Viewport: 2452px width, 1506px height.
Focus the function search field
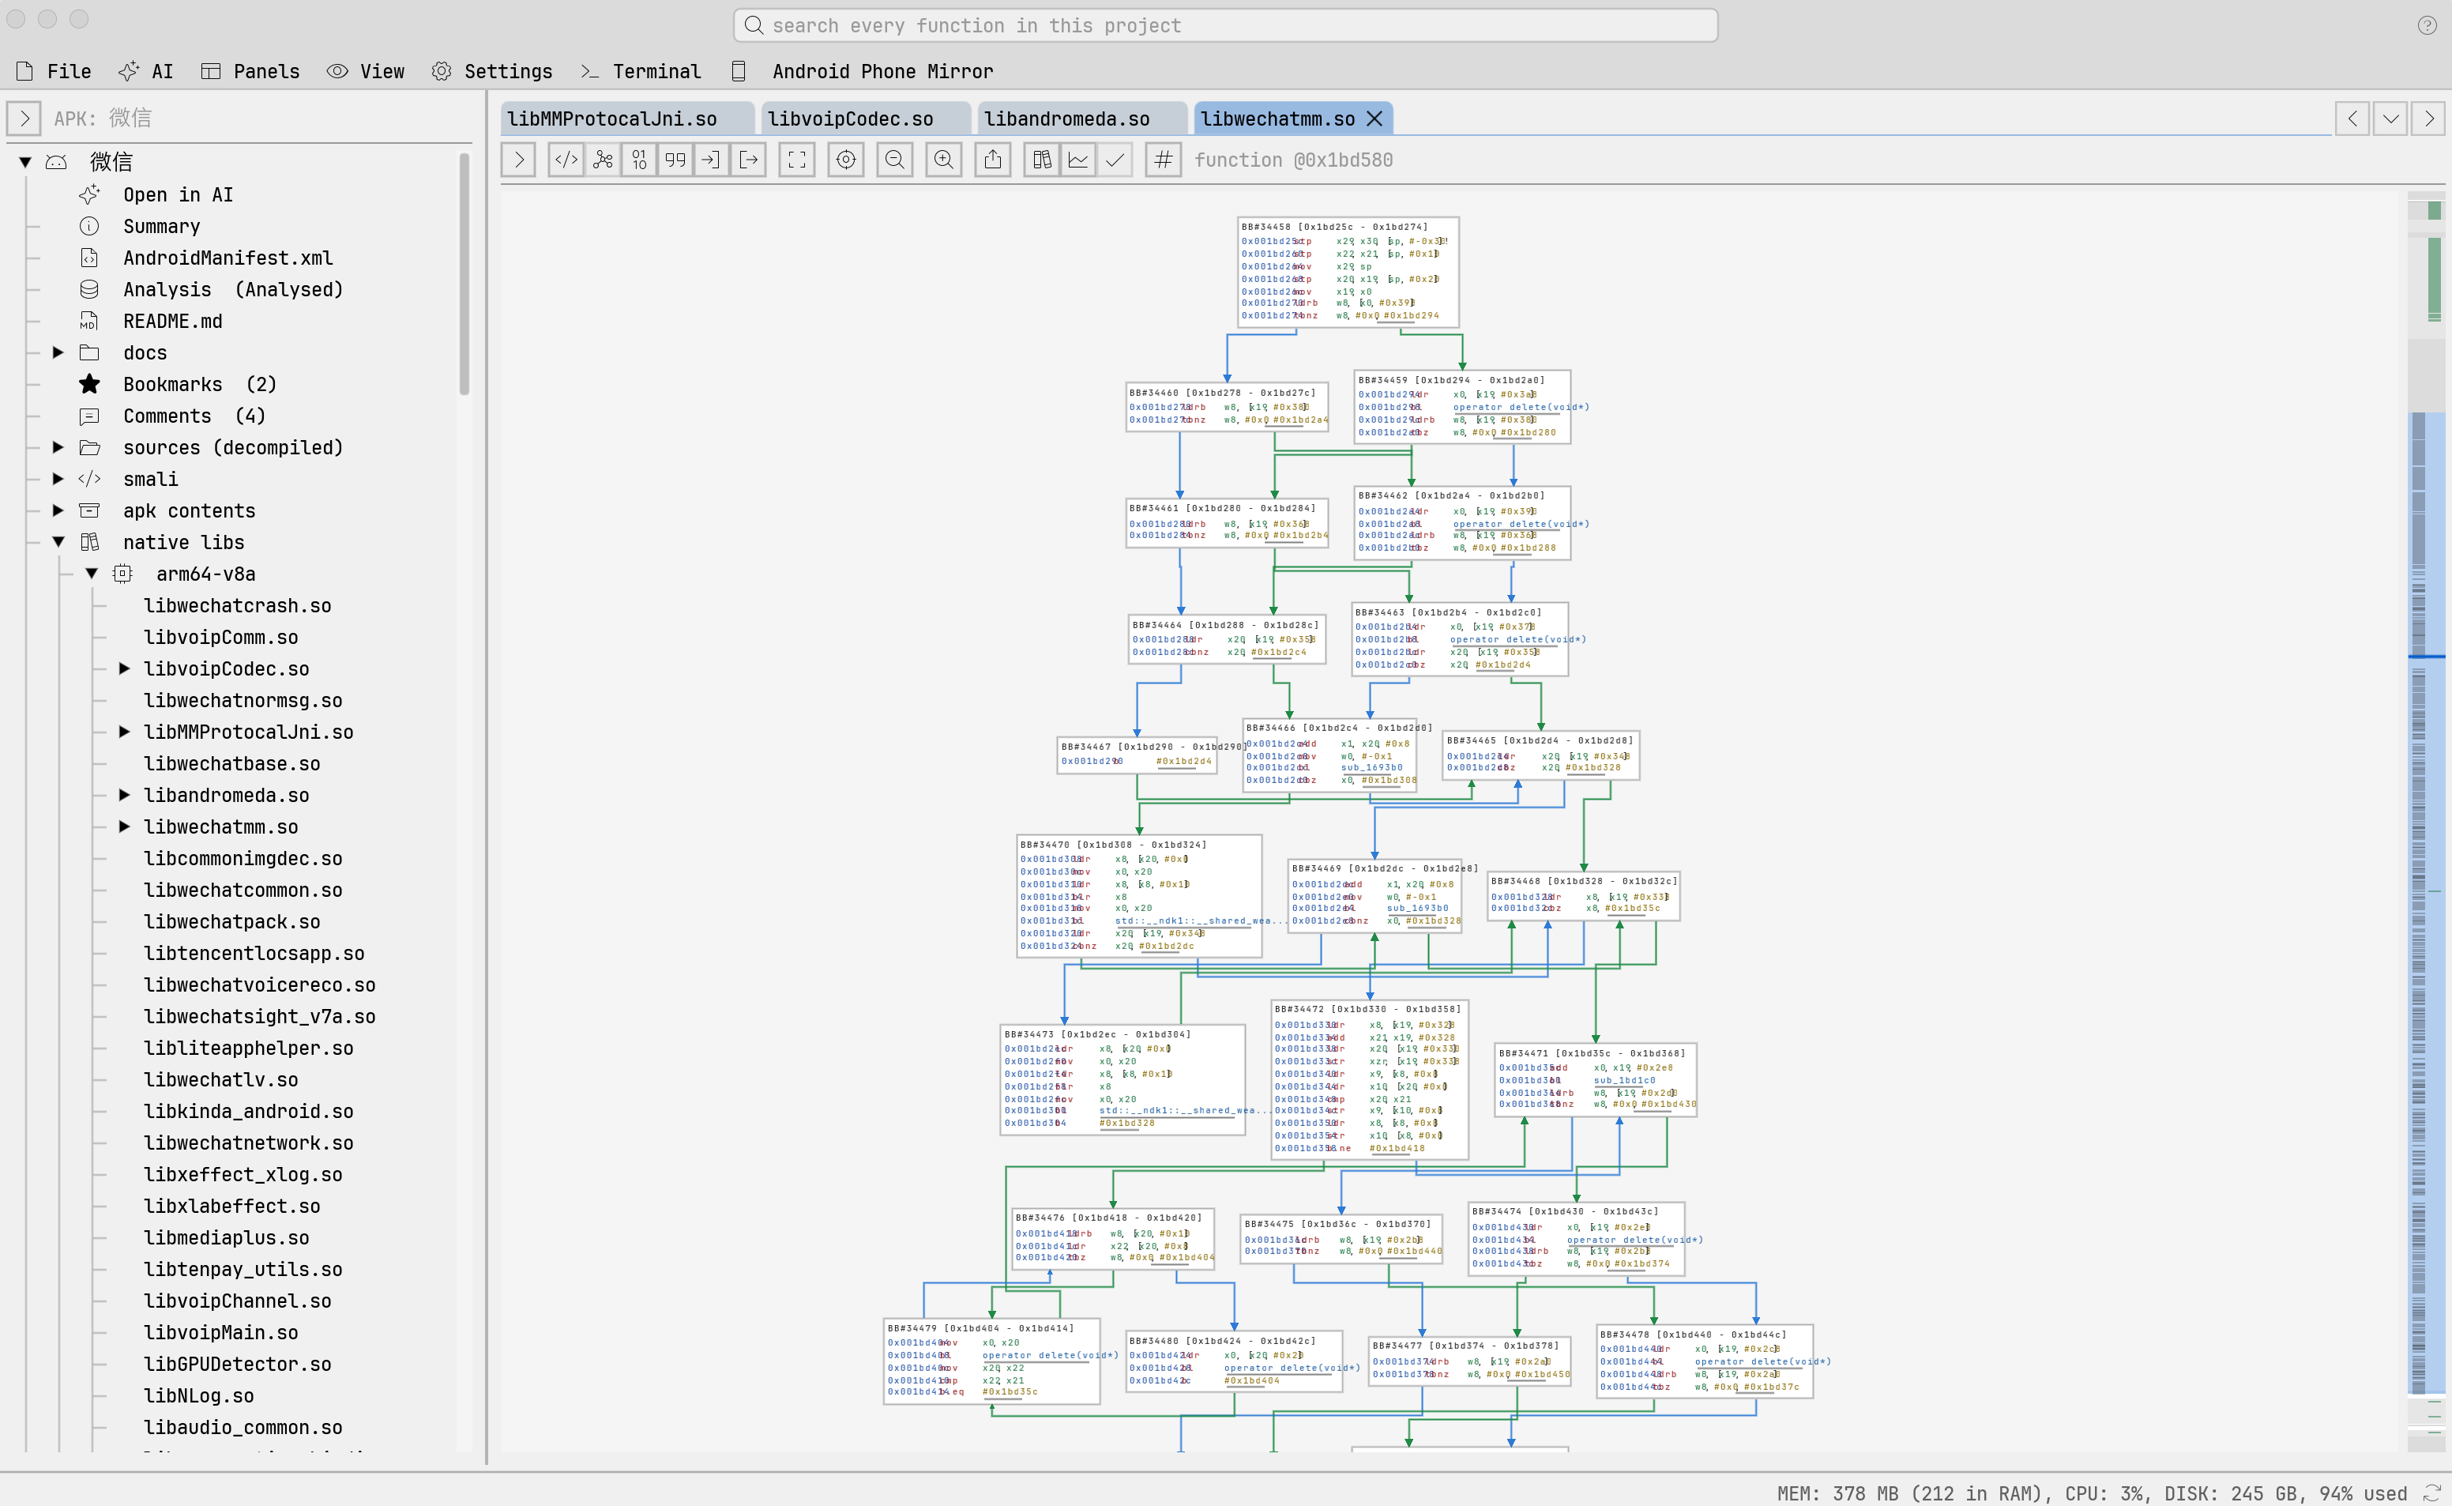pyautogui.click(x=1225, y=26)
